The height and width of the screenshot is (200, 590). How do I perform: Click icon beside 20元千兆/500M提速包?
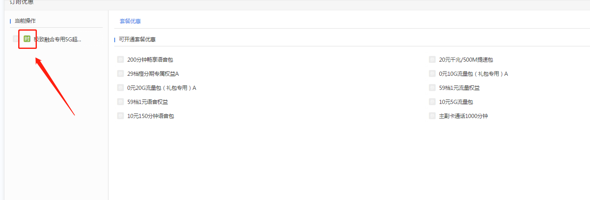pos(432,60)
